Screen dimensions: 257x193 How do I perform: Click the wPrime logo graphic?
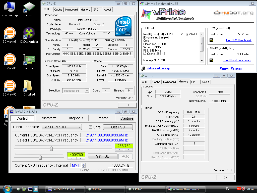click(167, 14)
